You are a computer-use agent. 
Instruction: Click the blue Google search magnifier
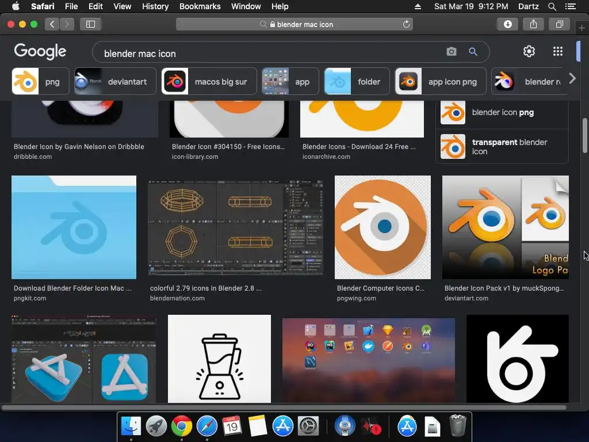point(473,51)
